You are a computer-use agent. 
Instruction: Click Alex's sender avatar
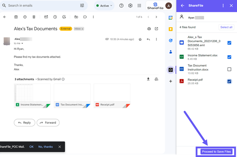[6, 41]
